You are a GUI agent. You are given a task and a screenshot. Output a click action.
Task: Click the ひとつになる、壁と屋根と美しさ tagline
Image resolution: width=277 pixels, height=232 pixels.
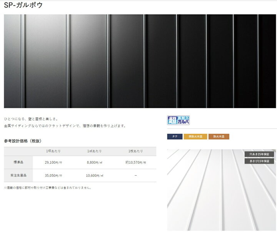tap(31, 119)
